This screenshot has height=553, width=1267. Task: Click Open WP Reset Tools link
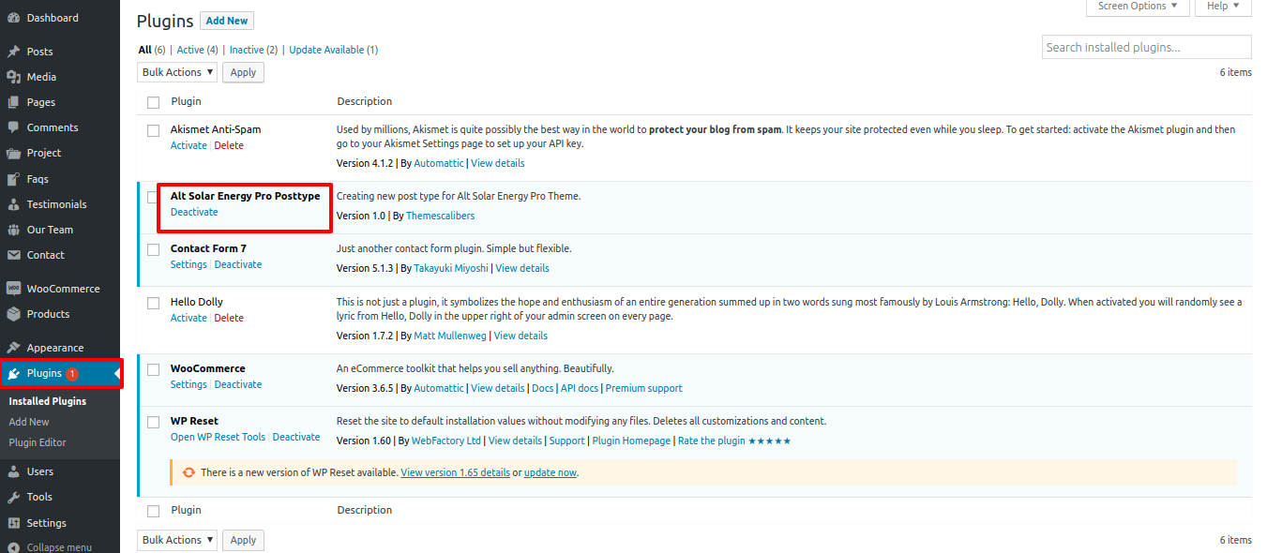[x=219, y=437]
